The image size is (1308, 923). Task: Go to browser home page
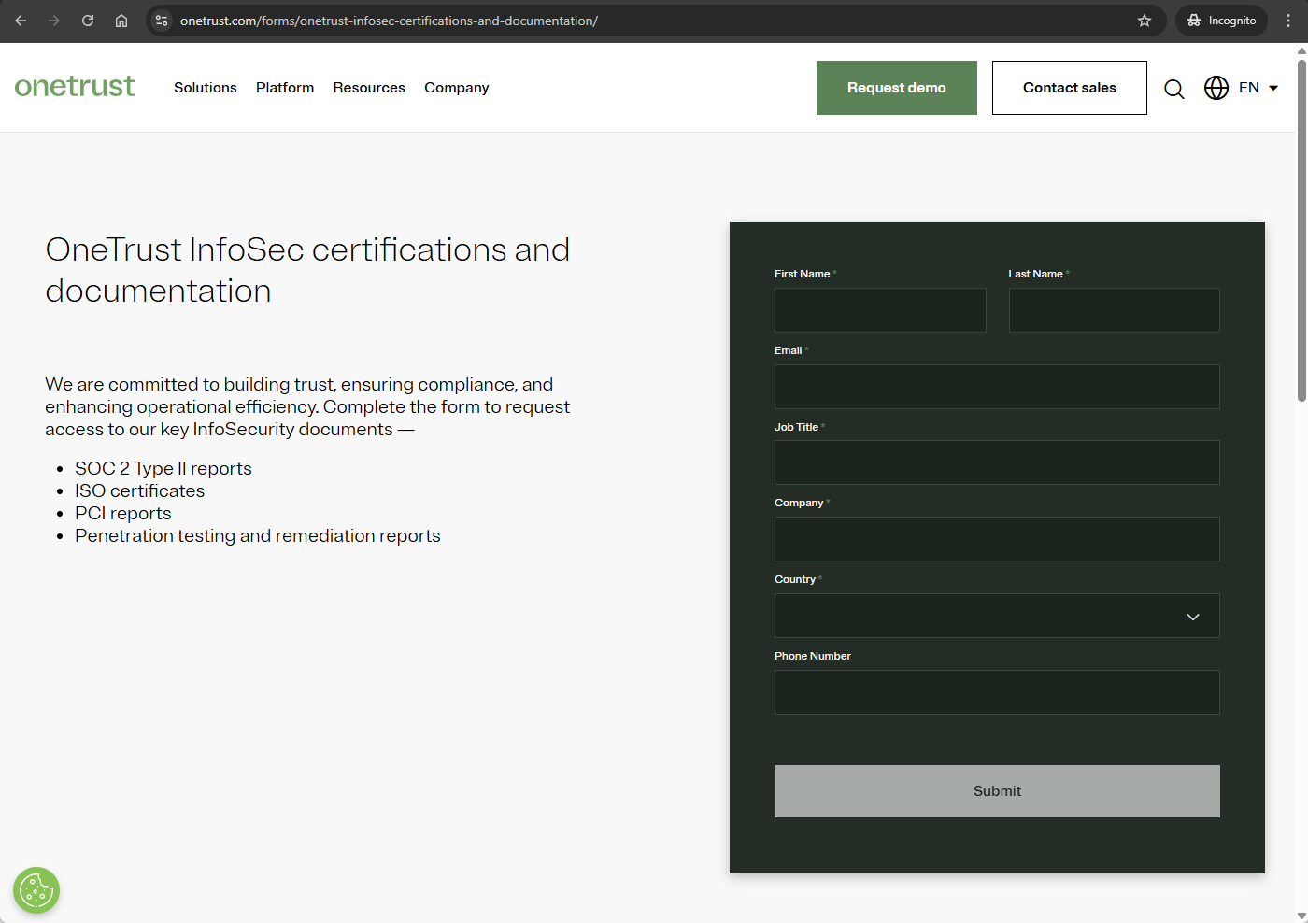click(121, 21)
